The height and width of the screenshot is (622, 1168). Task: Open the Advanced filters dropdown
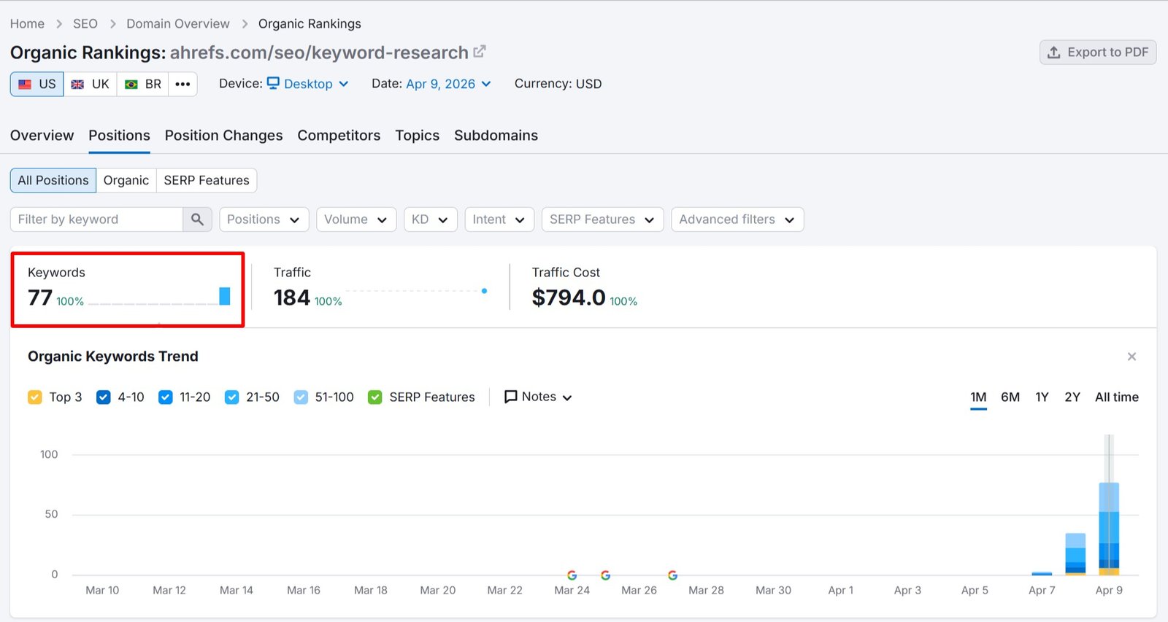[737, 219]
